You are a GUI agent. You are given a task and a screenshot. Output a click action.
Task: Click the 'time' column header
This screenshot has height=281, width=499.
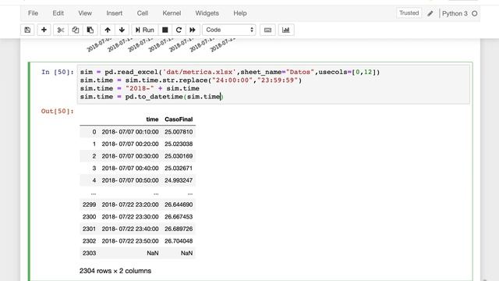[x=152, y=119]
